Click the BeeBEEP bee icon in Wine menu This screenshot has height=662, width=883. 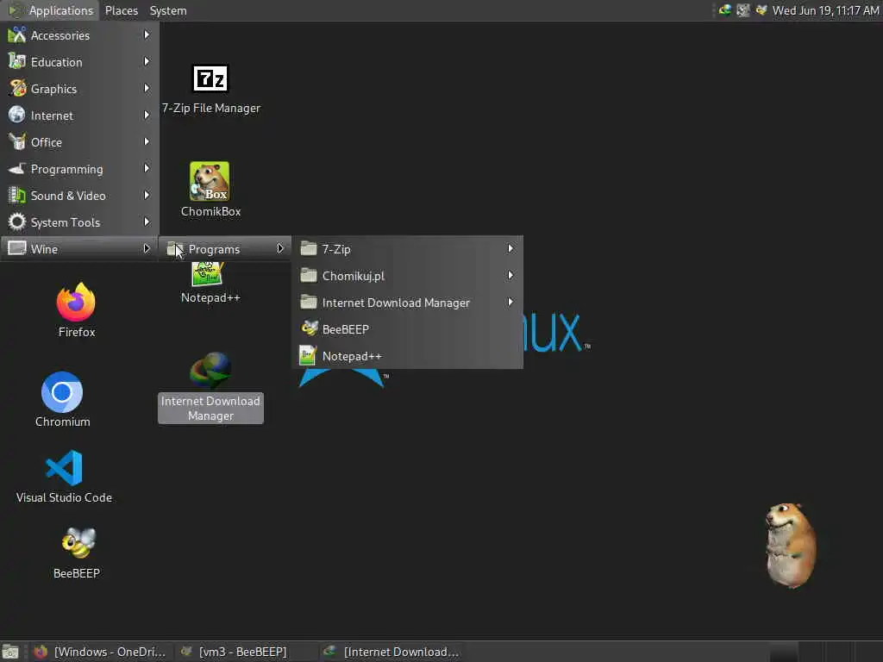(x=310, y=328)
